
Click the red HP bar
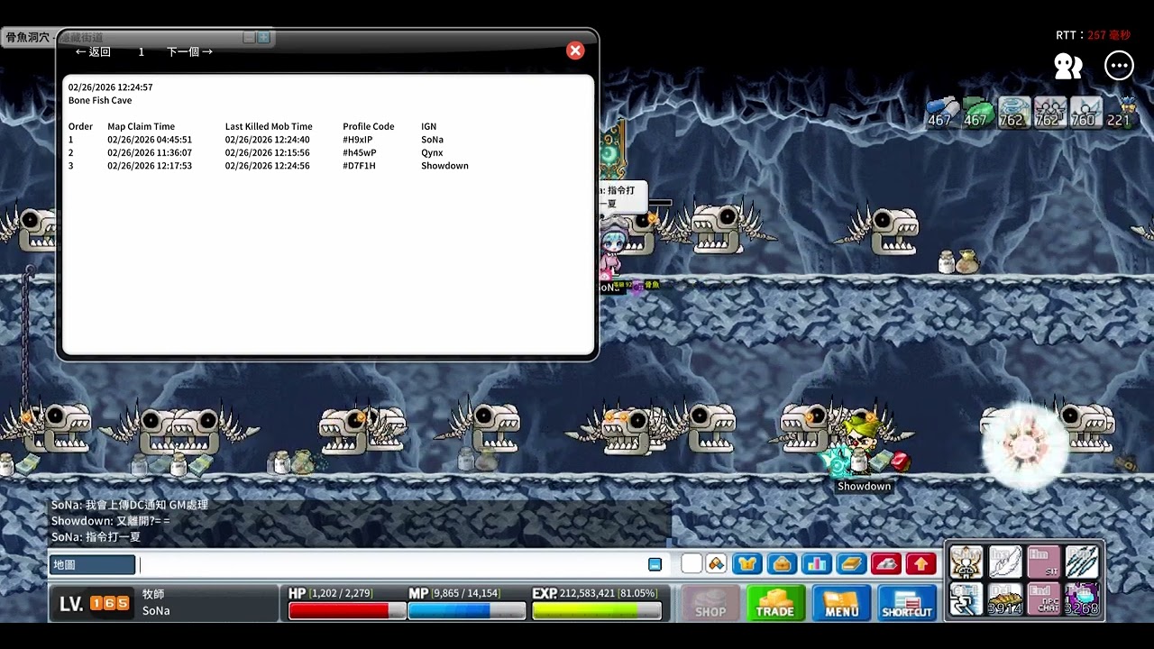347,610
